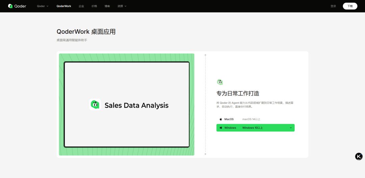The height and width of the screenshot is (178, 365).
Task: Click the 桌面级通用智能体助手 subtitle
Action: pos(72,40)
